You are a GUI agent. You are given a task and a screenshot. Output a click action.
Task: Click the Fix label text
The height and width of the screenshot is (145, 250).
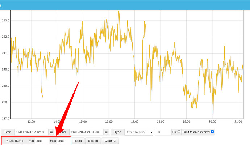[x=174, y=132]
